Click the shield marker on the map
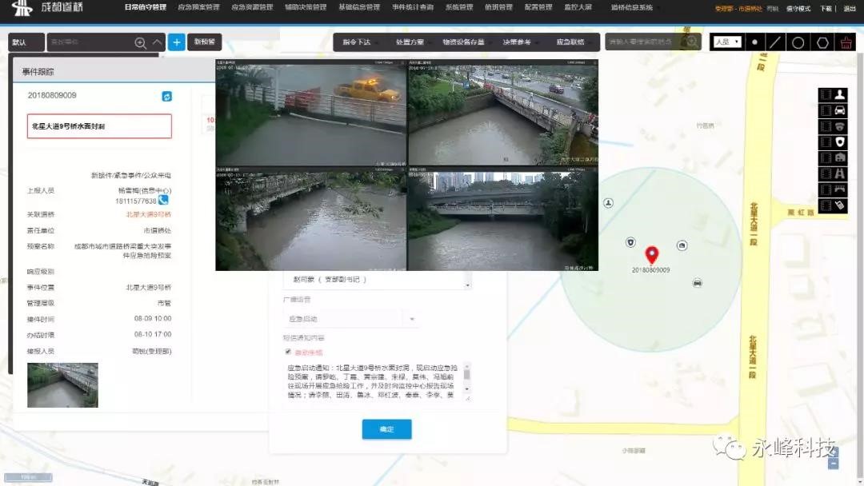 coord(631,242)
